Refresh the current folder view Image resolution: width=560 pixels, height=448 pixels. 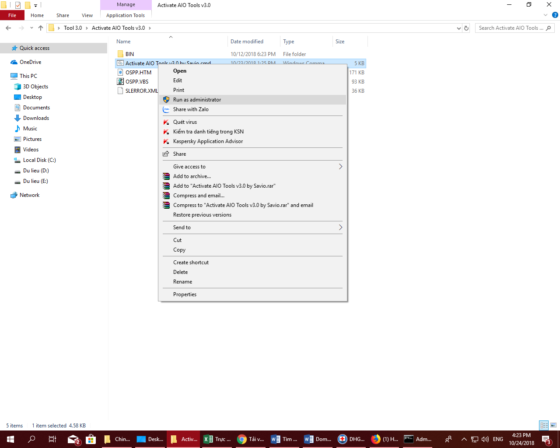[x=467, y=28]
